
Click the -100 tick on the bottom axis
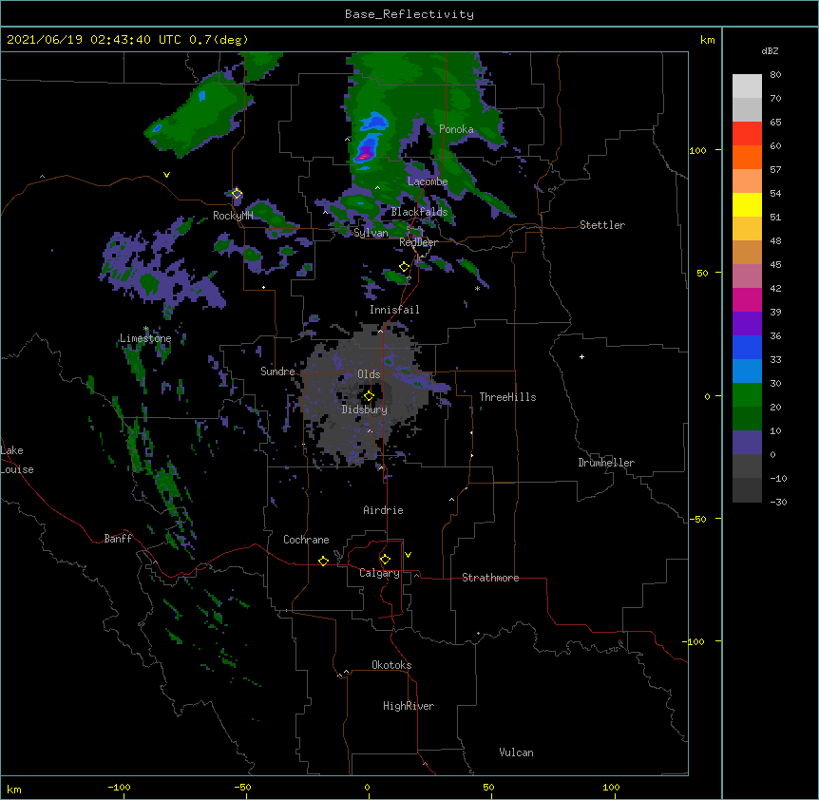[119, 787]
